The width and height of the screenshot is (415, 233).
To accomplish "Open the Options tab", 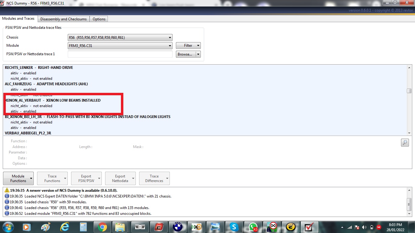I will [x=99, y=19].
